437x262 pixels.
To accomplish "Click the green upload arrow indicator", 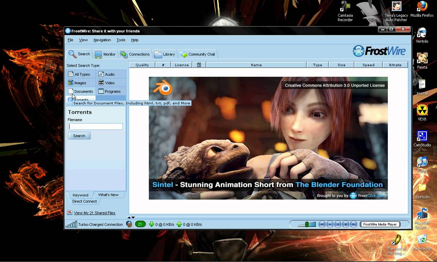I will (179, 224).
